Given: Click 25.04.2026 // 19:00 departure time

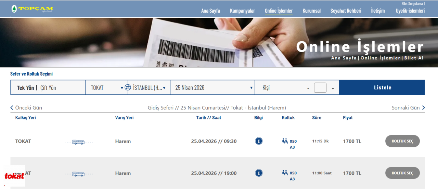Looking at the screenshot, I should click(x=214, y=173).
